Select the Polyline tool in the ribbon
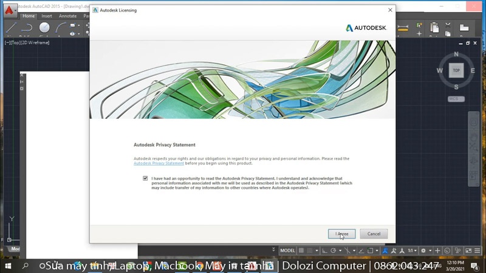The height and width of the screenshot is (273, 486). point(27,27)
